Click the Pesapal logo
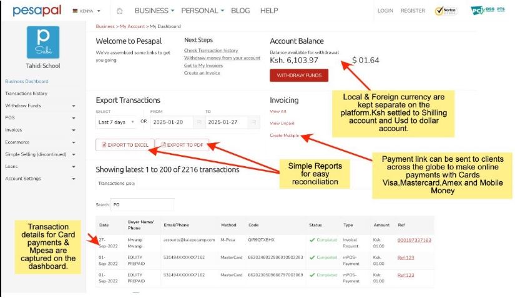The width and height of the screenshot is (515, 298). point(34,11)
